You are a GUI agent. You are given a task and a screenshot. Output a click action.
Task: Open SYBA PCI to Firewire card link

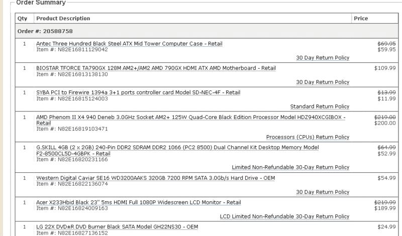pyautogui.click(x=138, y=92)
